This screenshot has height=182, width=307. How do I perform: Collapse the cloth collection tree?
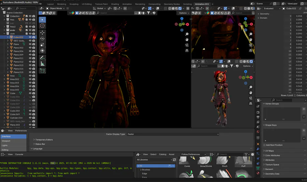(4, 34)
